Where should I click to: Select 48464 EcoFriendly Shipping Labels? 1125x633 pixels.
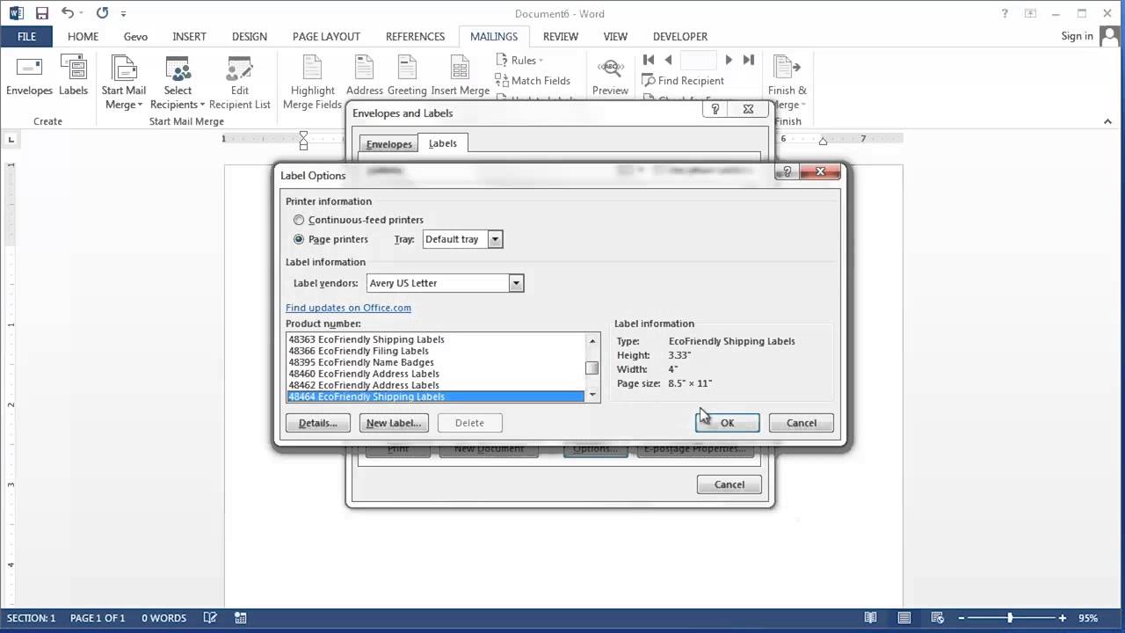point(436,397)
